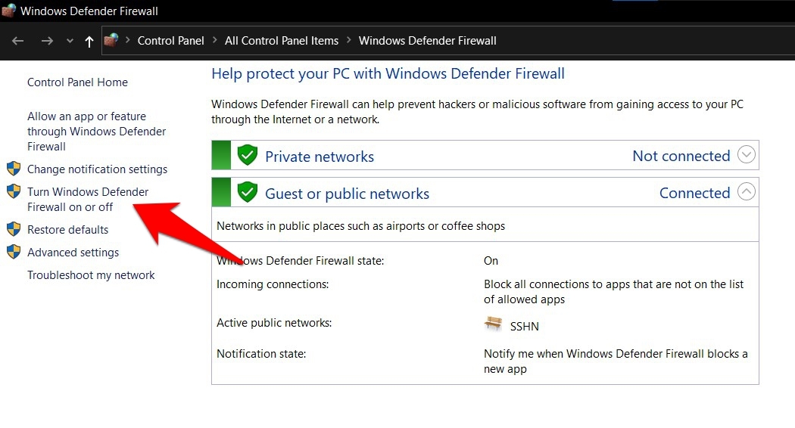Select the Private networks heading
The image size is (795, 428).
320,157
